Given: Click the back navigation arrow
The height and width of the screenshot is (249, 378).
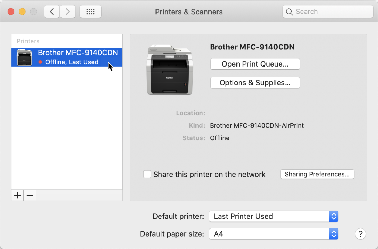Looking at the screenshot, I should pos(52,11).
